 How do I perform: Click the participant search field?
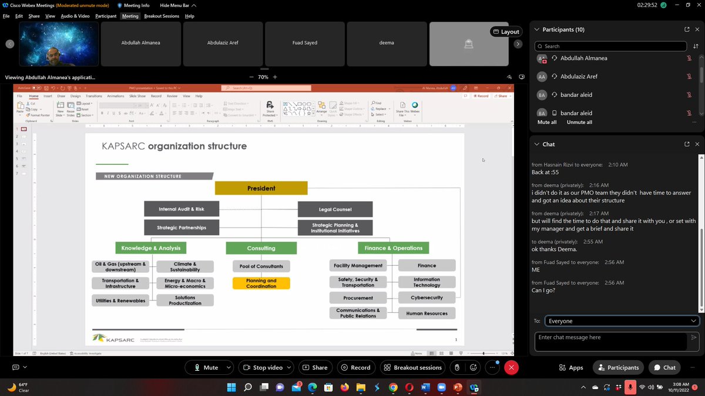tap(611, 46)
